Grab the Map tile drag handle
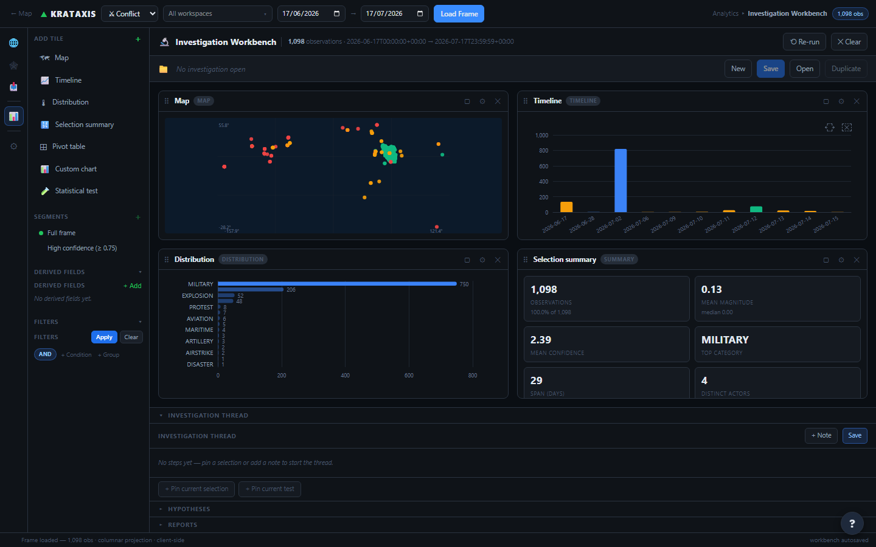The width and height of the screenshot is (876, 547). pos(167,101)
